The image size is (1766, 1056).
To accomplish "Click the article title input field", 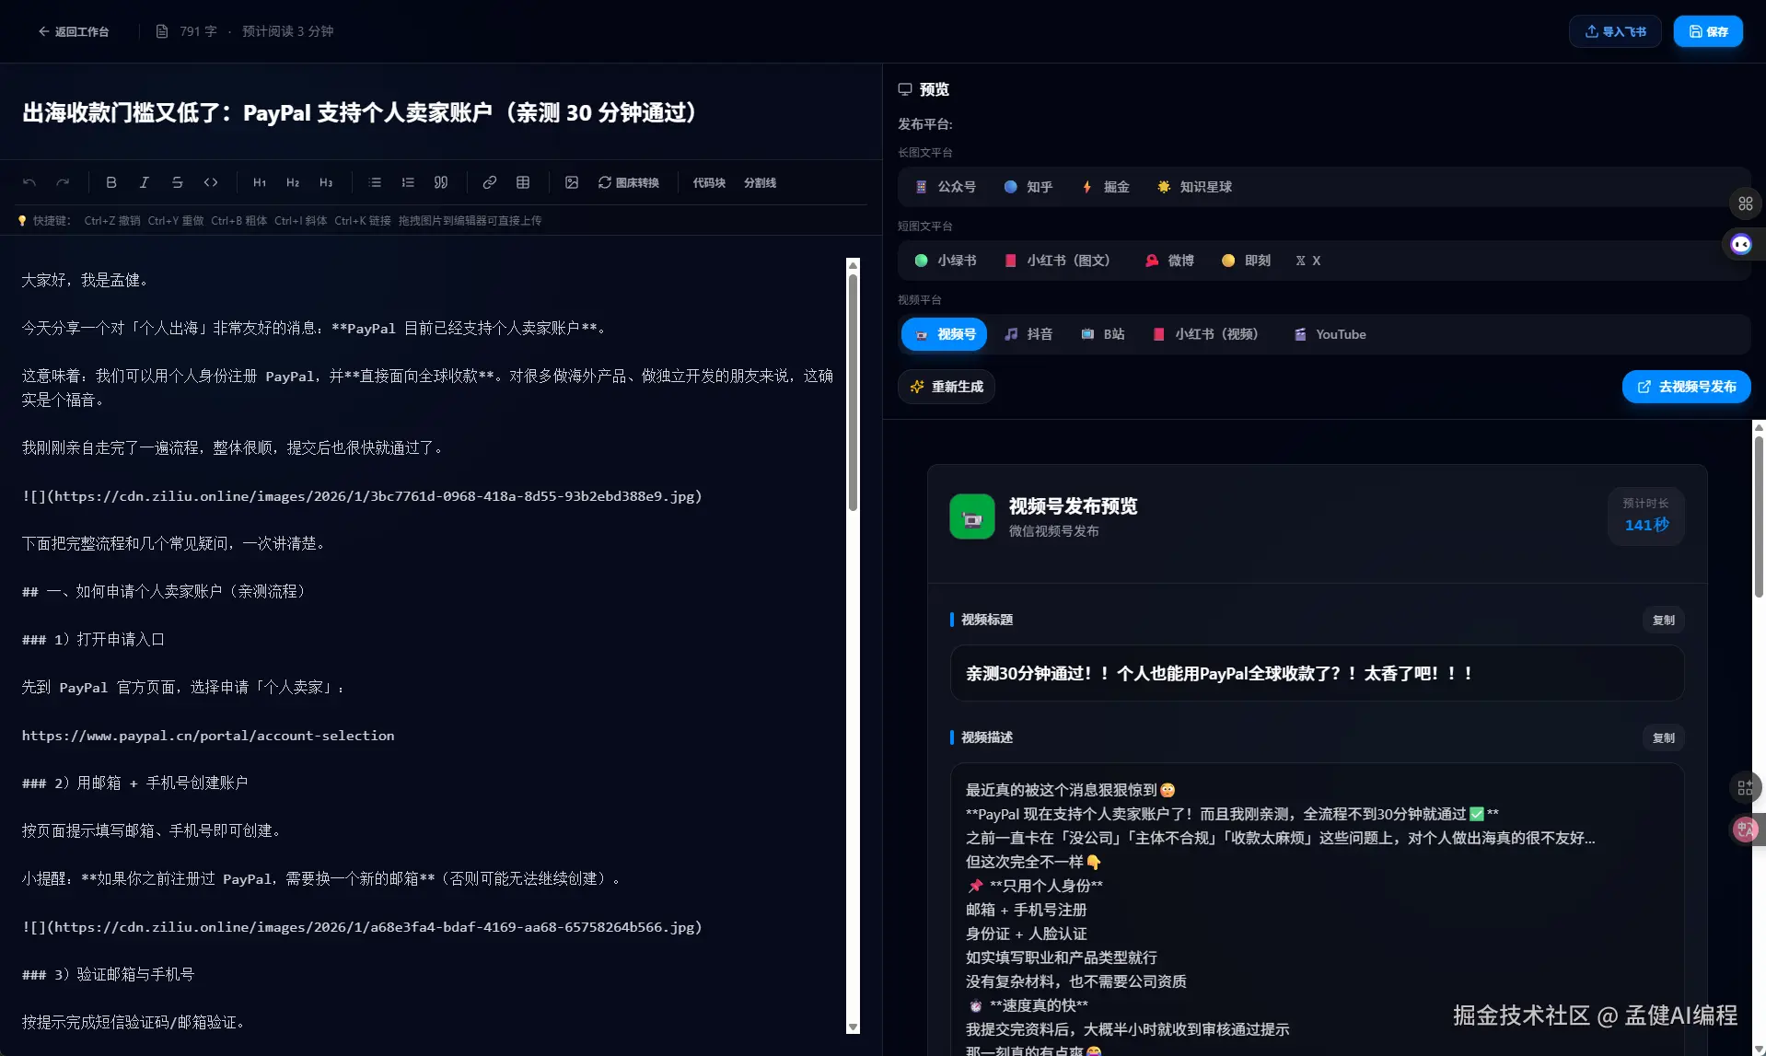I will point(441,112).
